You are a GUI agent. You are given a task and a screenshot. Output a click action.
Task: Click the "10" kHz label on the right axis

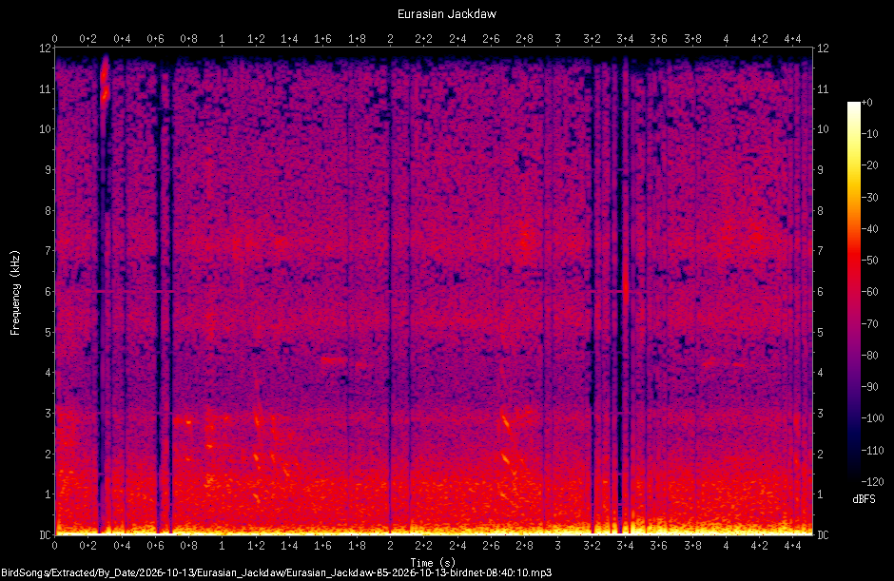tap(823, 129)
